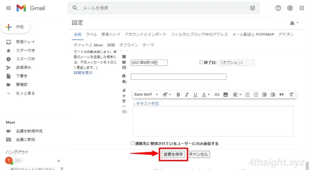Open 下書き in the sidebar
This screenshot has height=170, width=309.
(21, 76)
